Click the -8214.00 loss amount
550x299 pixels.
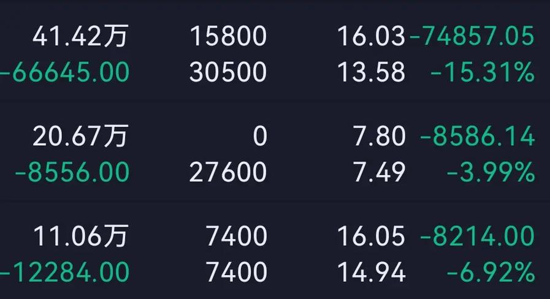click(477, 235)
